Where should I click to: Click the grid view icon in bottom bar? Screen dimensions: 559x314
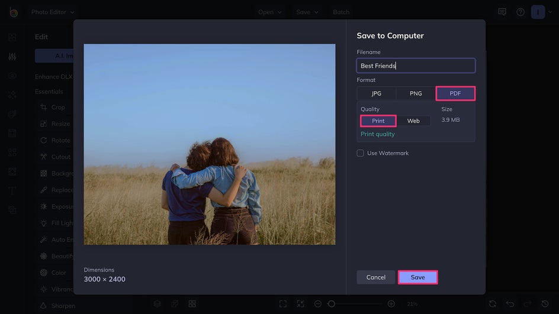[192, 304]
